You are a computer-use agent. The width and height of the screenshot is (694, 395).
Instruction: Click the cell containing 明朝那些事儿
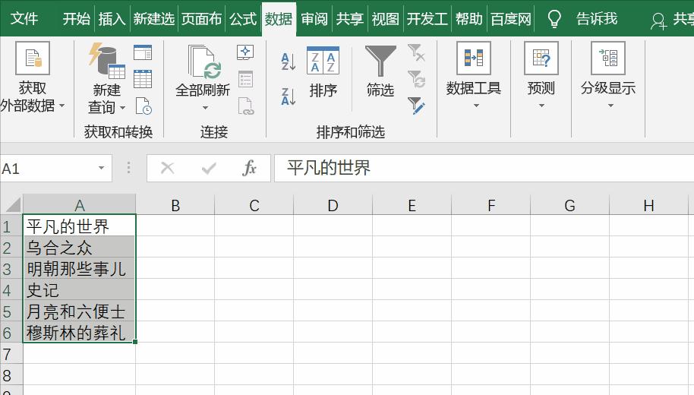[x=79, y=268]
